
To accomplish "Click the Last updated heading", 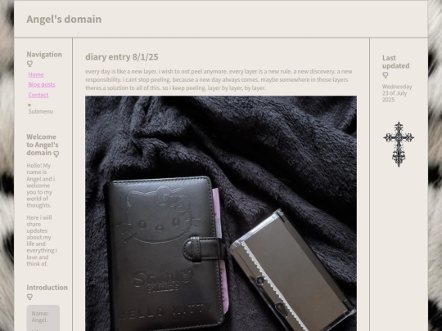I will click(396, 62).
